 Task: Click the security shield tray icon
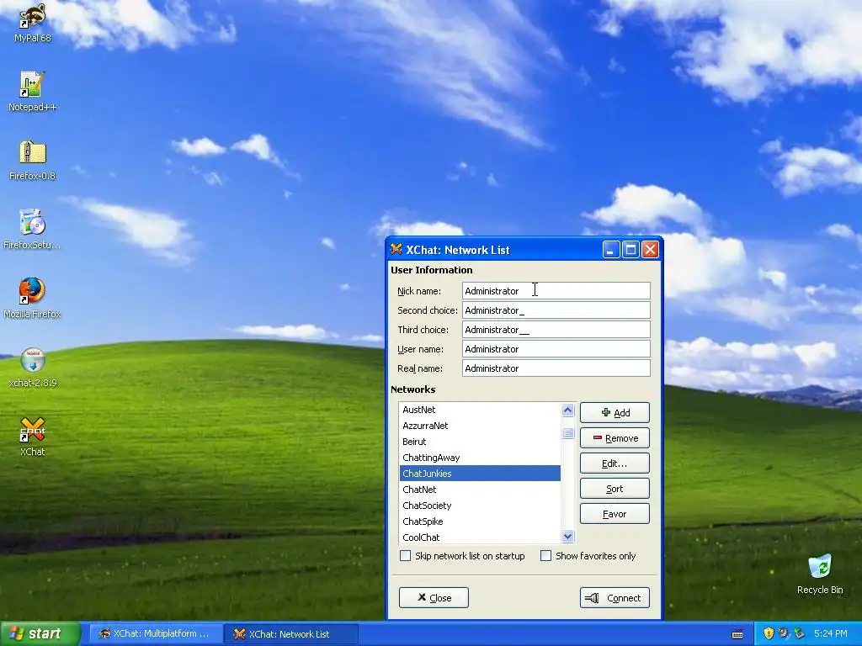click(x=769, y=633)
